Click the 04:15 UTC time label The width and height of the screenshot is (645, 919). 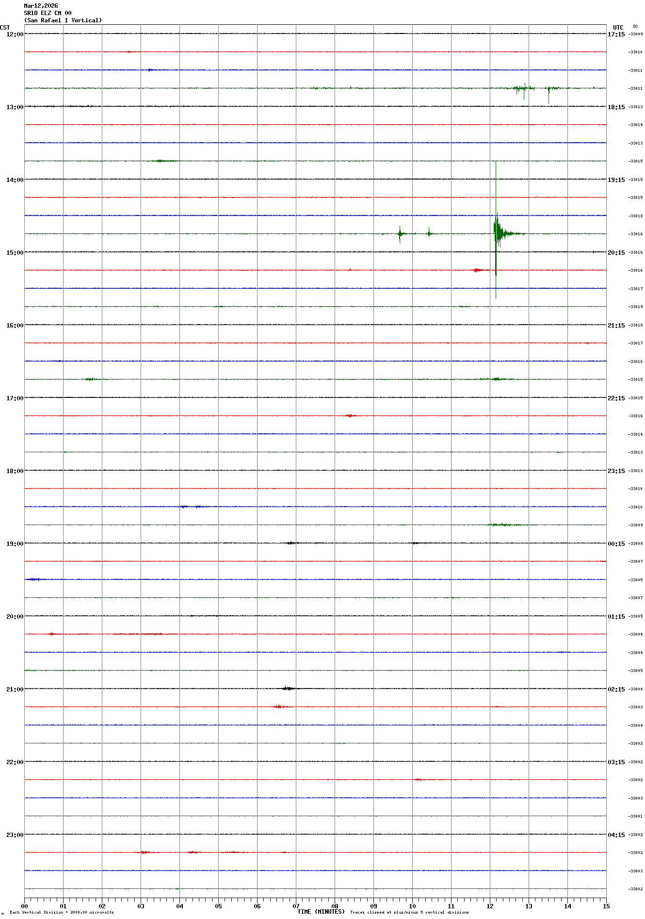pyautogui.click(x=616, y=835)
